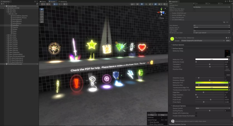Viewport: 233px width, 126px height.
Task: Toggle Show Only Selected in Particles overlay
Action: coord(148,124)
